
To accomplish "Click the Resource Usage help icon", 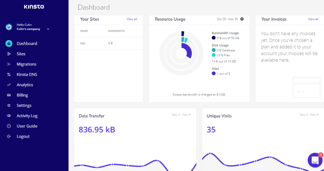I will click(x=242, y=19).
